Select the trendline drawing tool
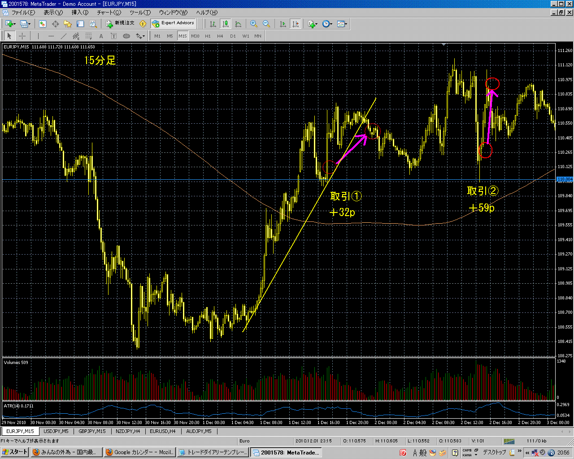The height and width of the screenshot is (459, 574). (64, 36)
